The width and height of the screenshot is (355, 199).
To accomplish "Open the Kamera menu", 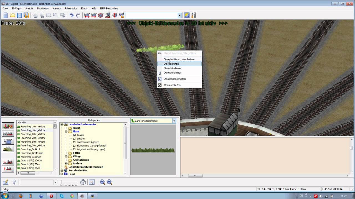I will click(56, 9).
